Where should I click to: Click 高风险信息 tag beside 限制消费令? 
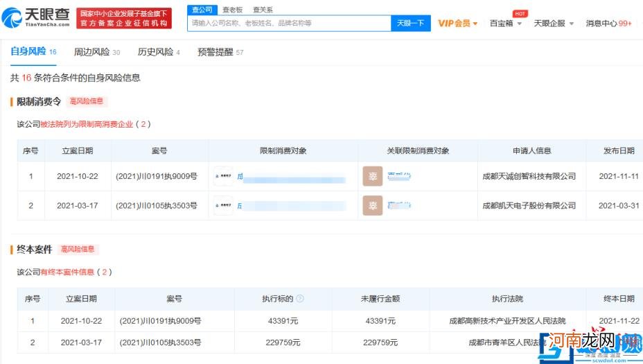coord(87,101)
